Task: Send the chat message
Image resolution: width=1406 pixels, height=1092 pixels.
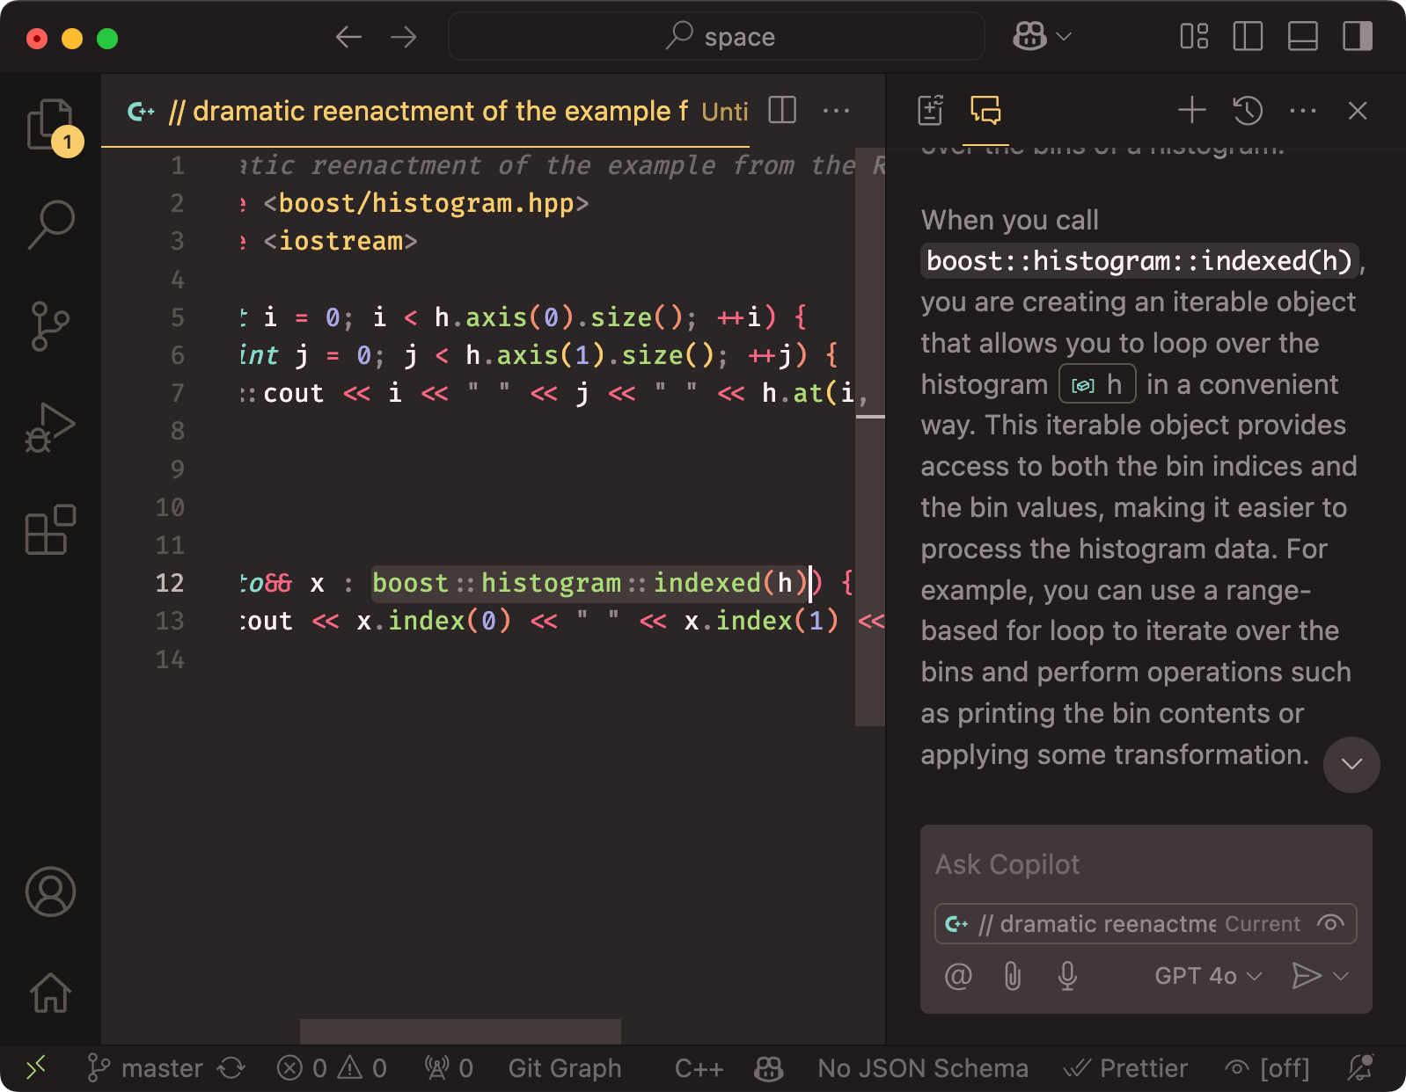Action: pos(1306,976)
